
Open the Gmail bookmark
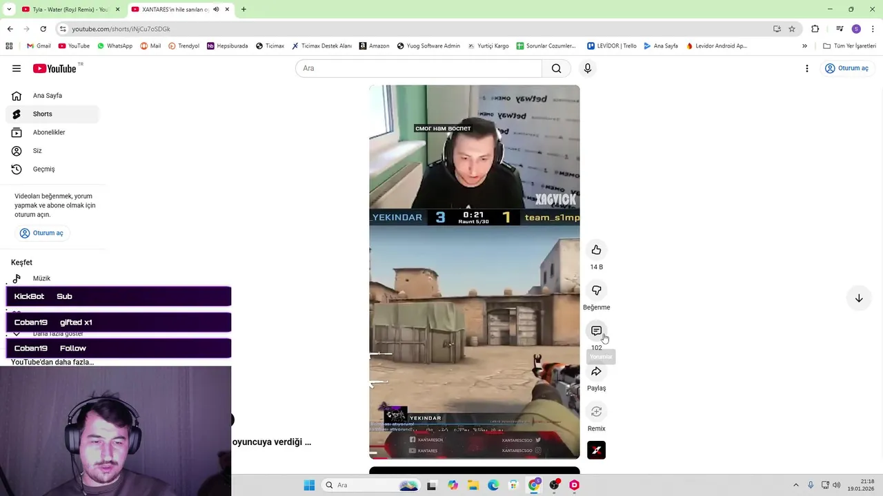click(x=39, y=46)
